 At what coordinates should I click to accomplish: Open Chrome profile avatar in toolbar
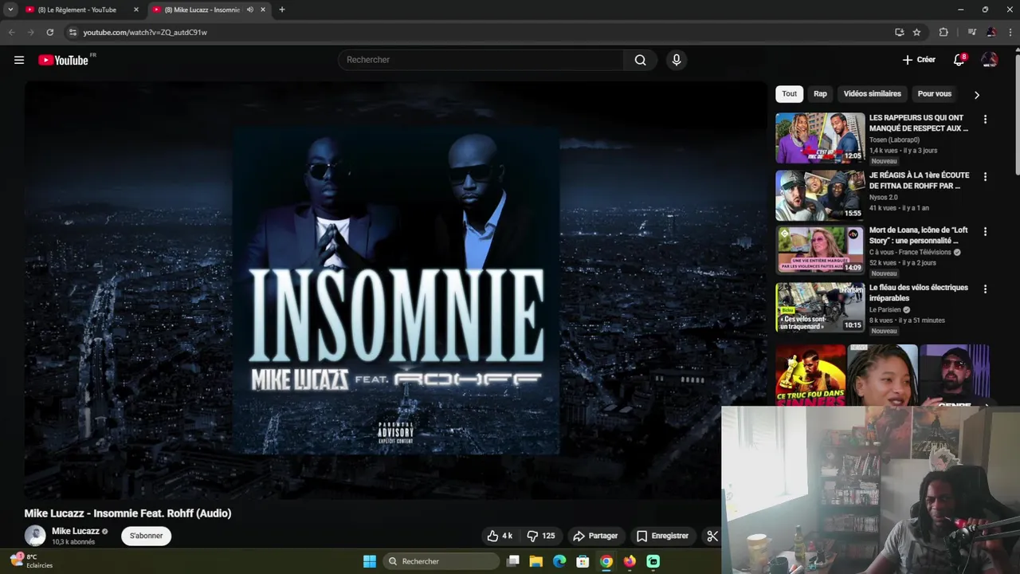[991, 32]
